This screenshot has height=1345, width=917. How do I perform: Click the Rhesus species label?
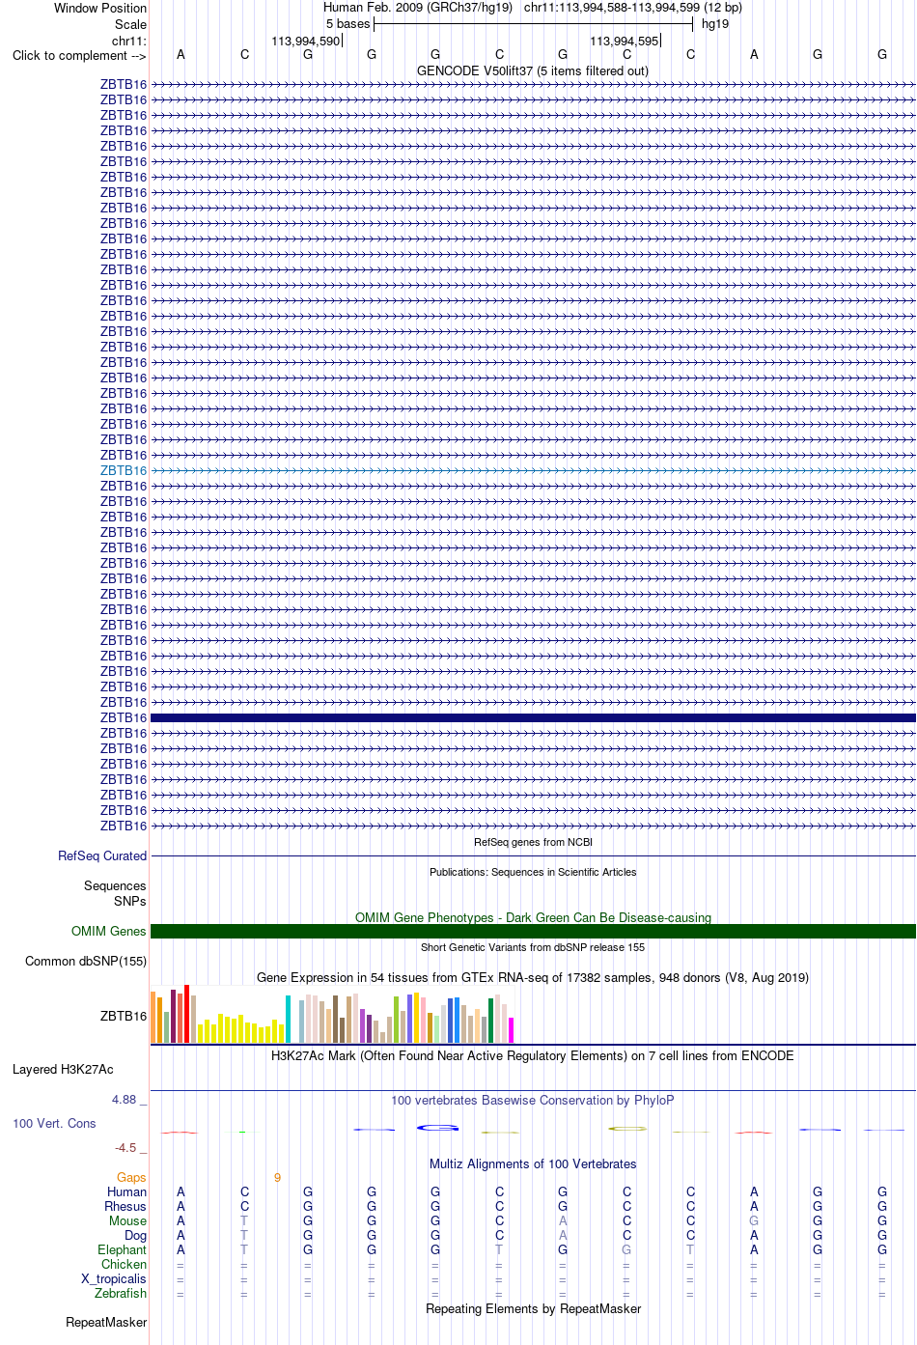tap(125, 1206)
